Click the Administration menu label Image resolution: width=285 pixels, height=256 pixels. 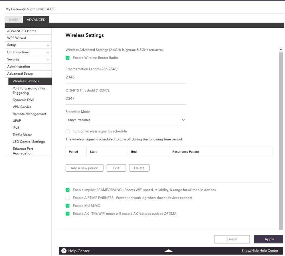[19, 66]
